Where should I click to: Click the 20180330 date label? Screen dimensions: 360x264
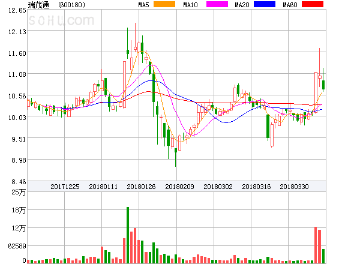(294, 187)
